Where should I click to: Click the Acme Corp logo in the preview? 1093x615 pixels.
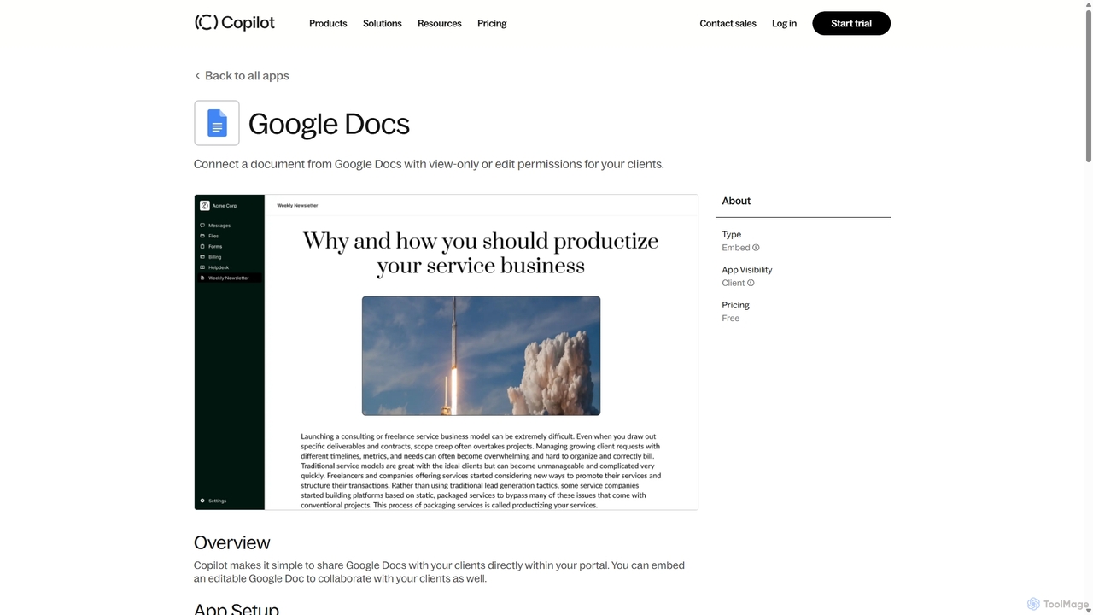pyautogui.click(x=205, y=206)
